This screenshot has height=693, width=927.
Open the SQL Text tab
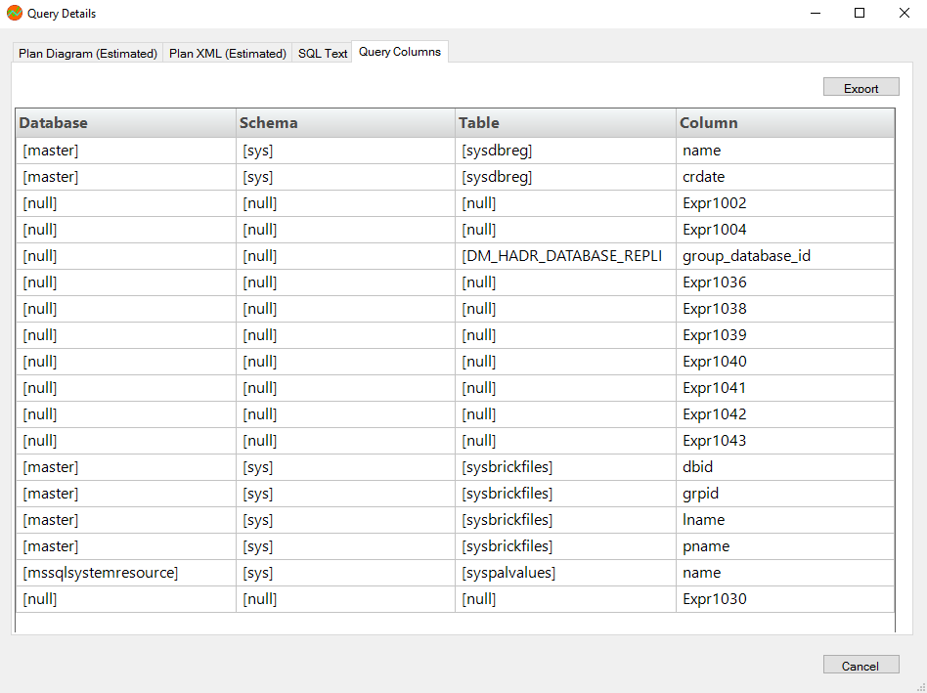(323, 53)
